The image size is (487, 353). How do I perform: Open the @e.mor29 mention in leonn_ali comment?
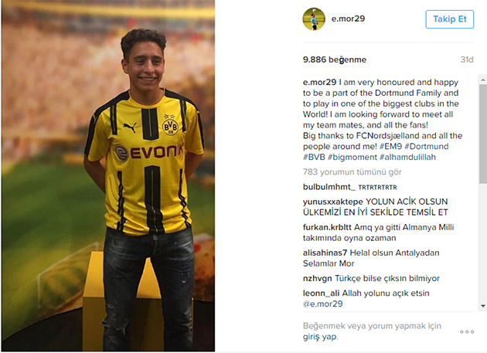pyautogui.click(x=322, y=304)
